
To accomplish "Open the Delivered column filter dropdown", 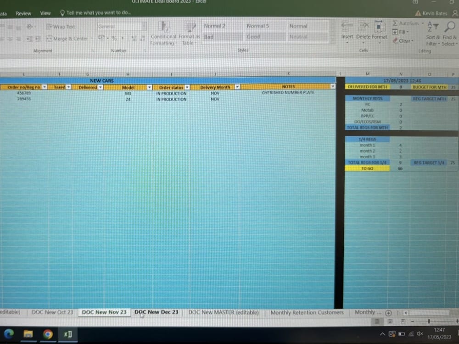I will [101, 87].
